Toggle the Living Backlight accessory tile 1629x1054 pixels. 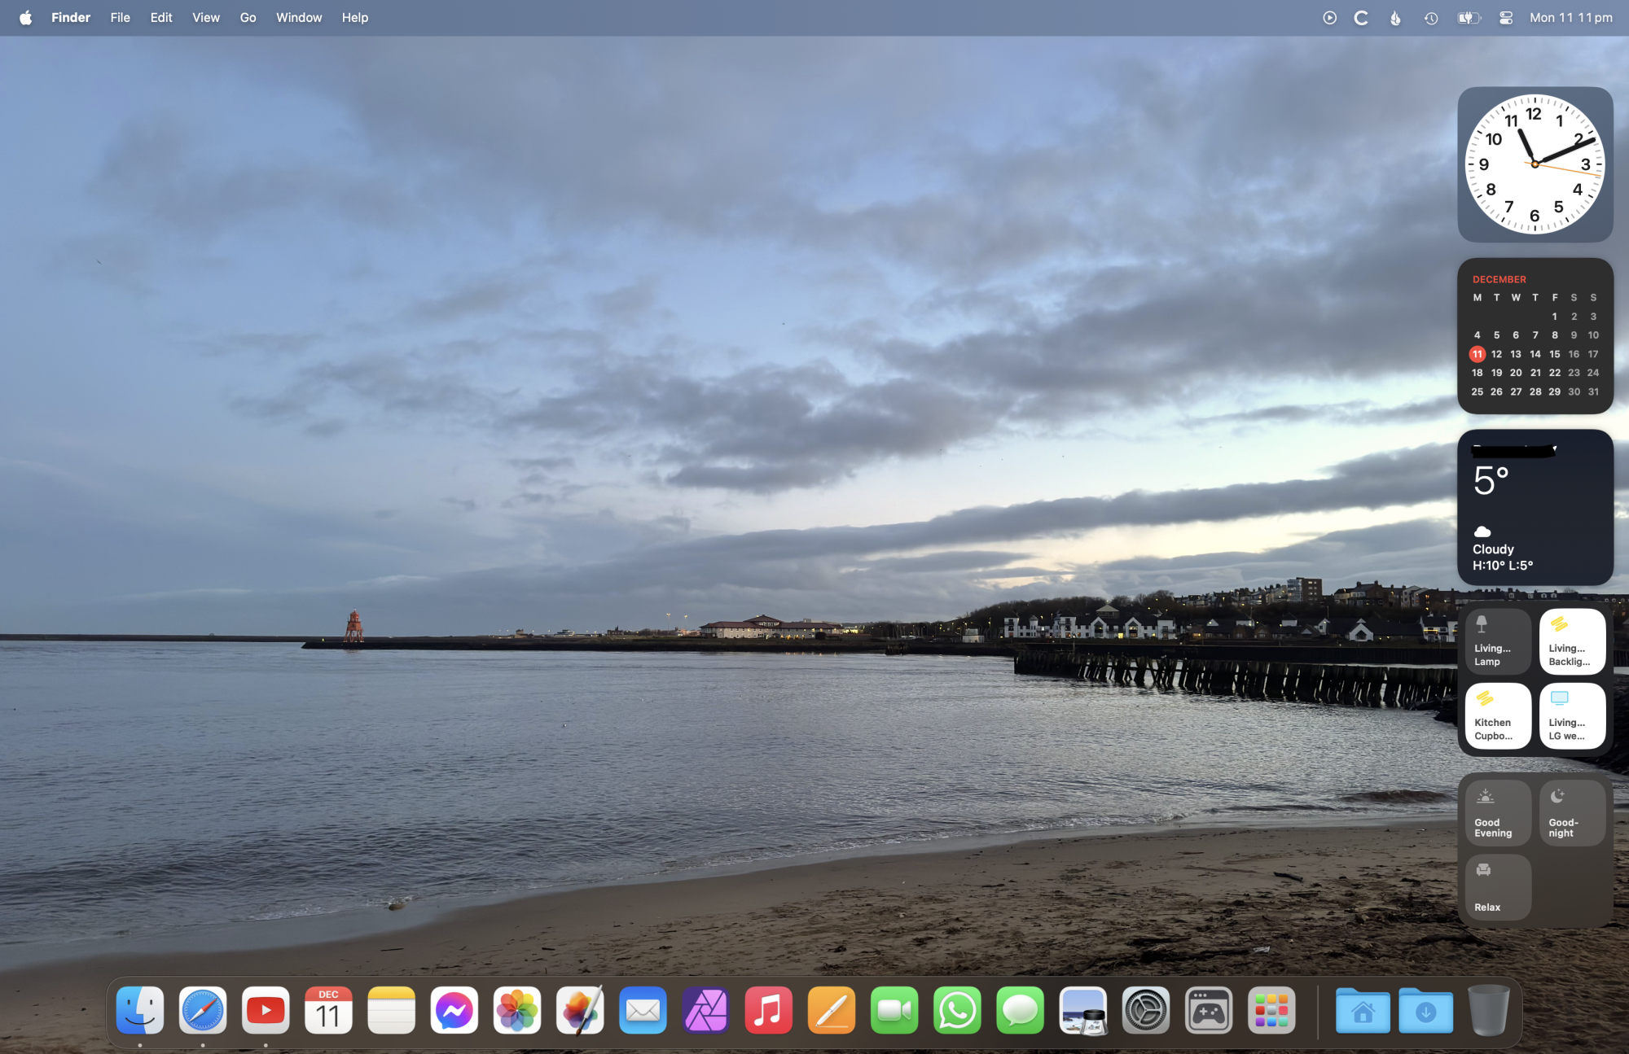[1571, 641]
